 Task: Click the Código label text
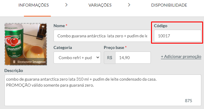click(x=161, y=26)
